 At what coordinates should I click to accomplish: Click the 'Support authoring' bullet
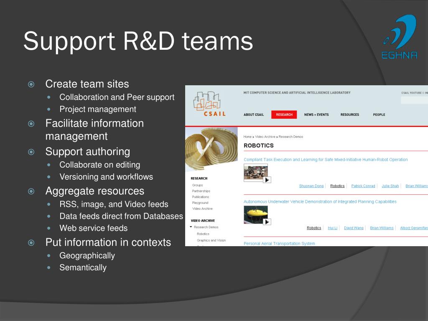pyautogui.click(x=88, y=151)
